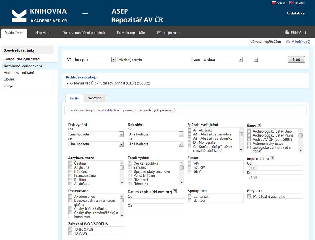
Task: Click the Impakt faktor Od field
Action: pyautogui.click(x=275, y=168)
